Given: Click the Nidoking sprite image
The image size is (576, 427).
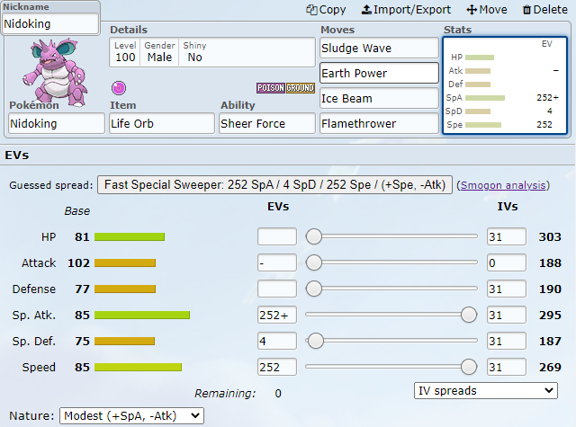Looking at the screenshot, I should pos(55,72).
